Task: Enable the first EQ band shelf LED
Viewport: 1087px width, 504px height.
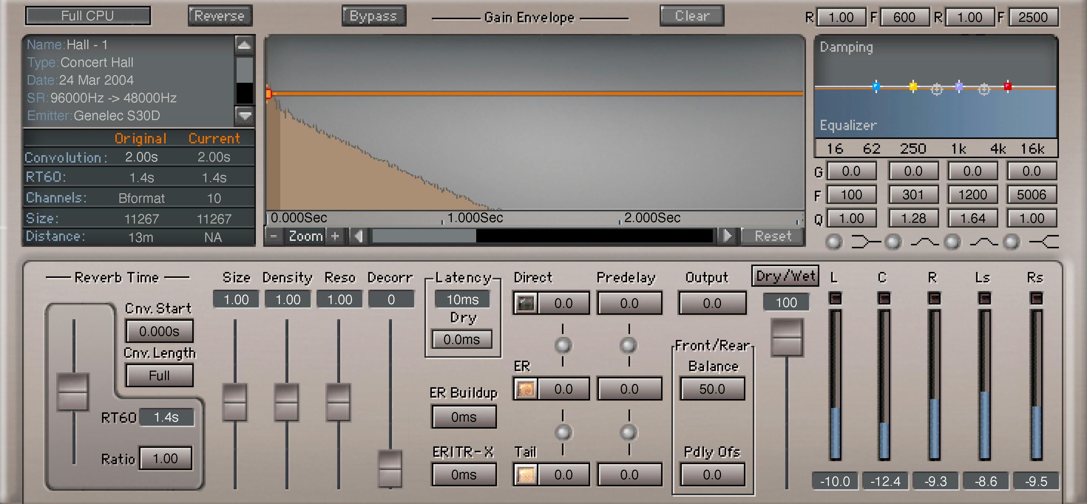Action: [833, 242]
